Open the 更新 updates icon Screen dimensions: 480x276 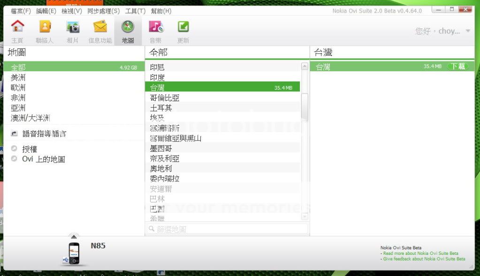coord(183,27)
